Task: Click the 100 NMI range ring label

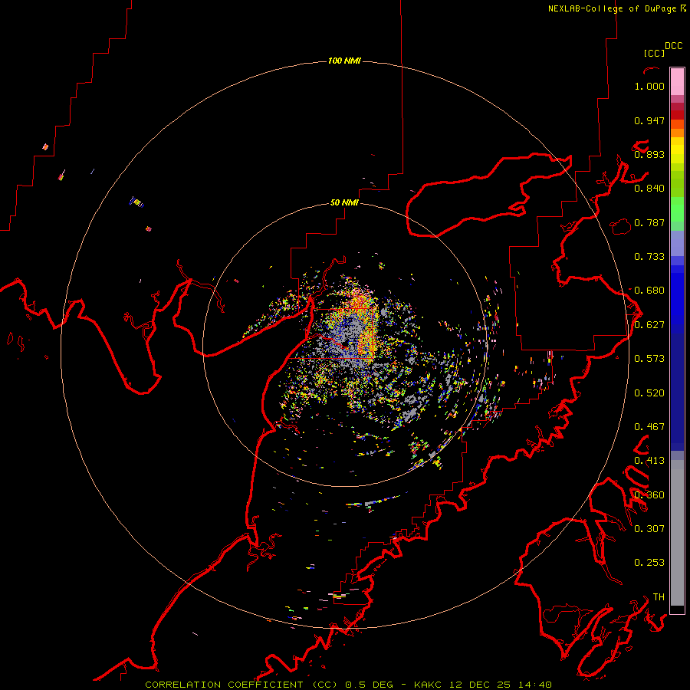Action: tap(344, 61)
